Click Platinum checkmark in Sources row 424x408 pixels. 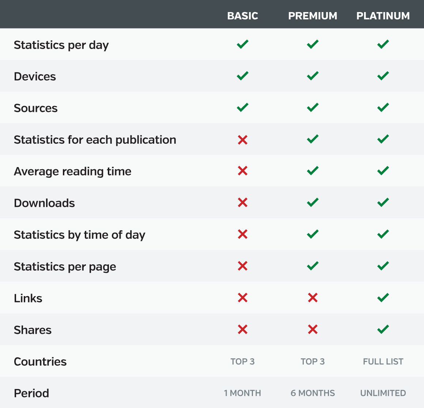(383, 107)
